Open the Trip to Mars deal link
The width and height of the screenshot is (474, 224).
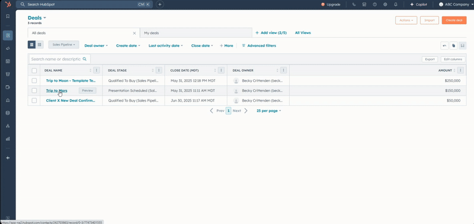point(56,90)
